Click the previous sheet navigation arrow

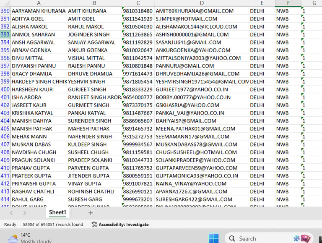(12, 213)
